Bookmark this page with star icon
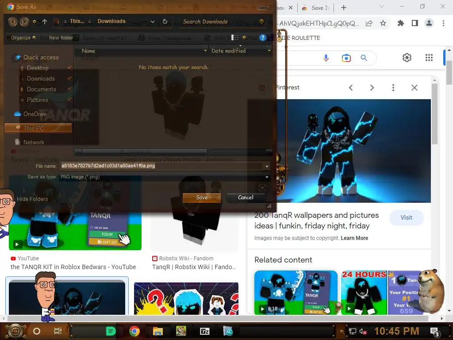 click(383, 23)
